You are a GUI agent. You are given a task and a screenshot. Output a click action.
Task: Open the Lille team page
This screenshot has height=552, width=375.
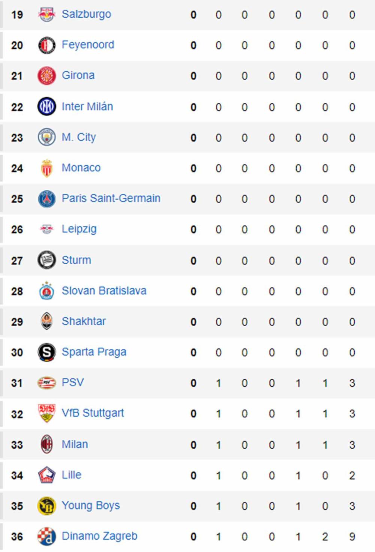coord(72,474)
